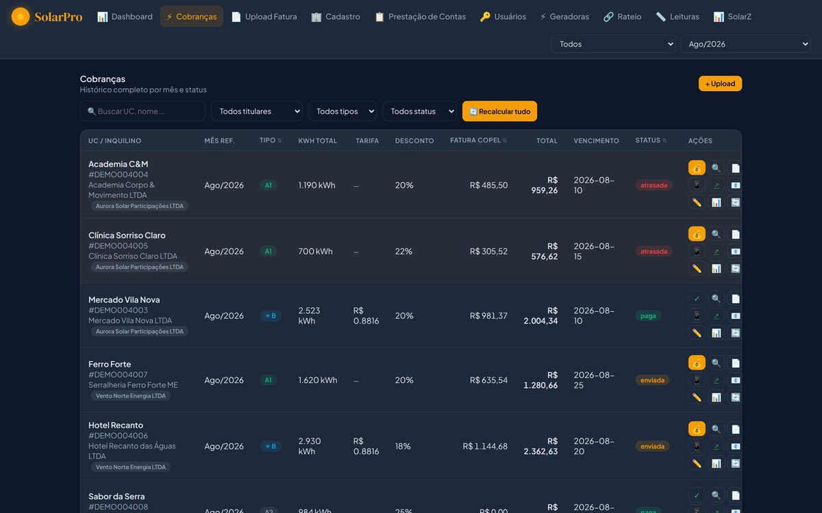
Task: Expand the Todos status filter
Action: (x=419, y=111)
